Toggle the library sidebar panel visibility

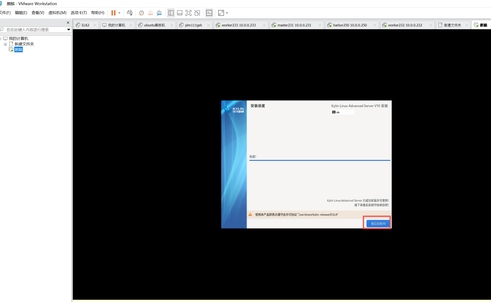click(171, 13)
